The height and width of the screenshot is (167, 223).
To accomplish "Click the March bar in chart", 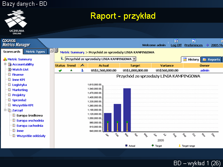I will pos(127,110).
